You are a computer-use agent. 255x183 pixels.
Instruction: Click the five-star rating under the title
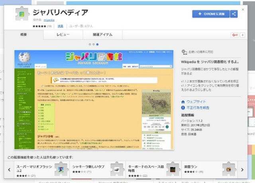[39, 26]
